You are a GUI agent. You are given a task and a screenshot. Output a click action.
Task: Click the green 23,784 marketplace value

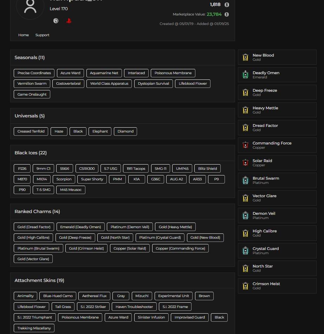point(214,14)
